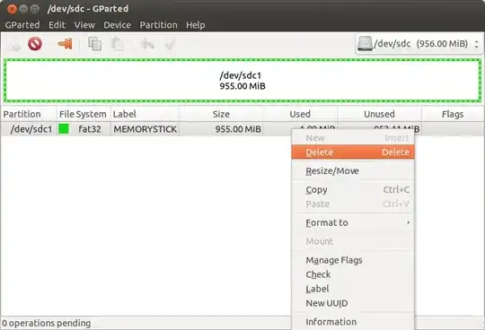Click the Partition column header

pyautogui.click(x=29, y=114)
